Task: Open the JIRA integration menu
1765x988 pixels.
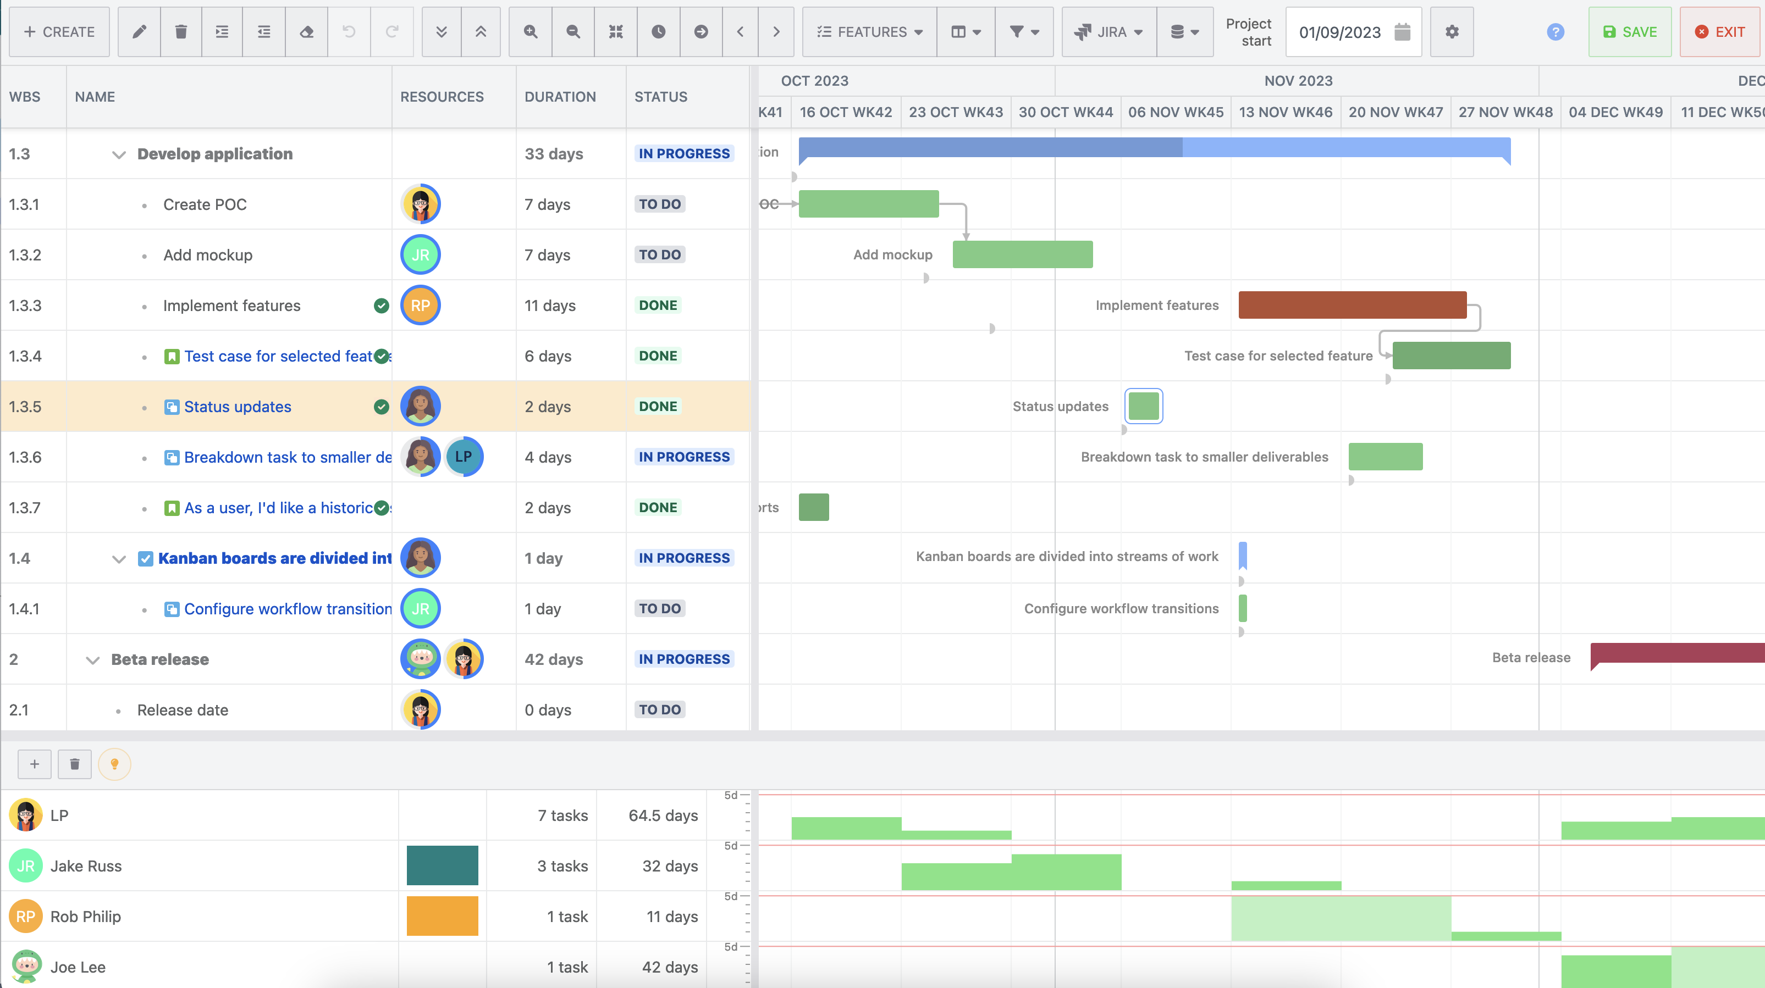Action: pyautogui.click(x=1107, y=31)
